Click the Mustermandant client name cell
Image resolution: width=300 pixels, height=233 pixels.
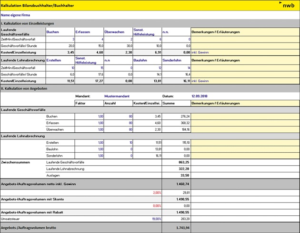pos(118,96)
